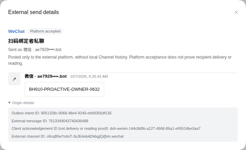Click the External message ID 7513349043740436488 line

click(50, 121)
